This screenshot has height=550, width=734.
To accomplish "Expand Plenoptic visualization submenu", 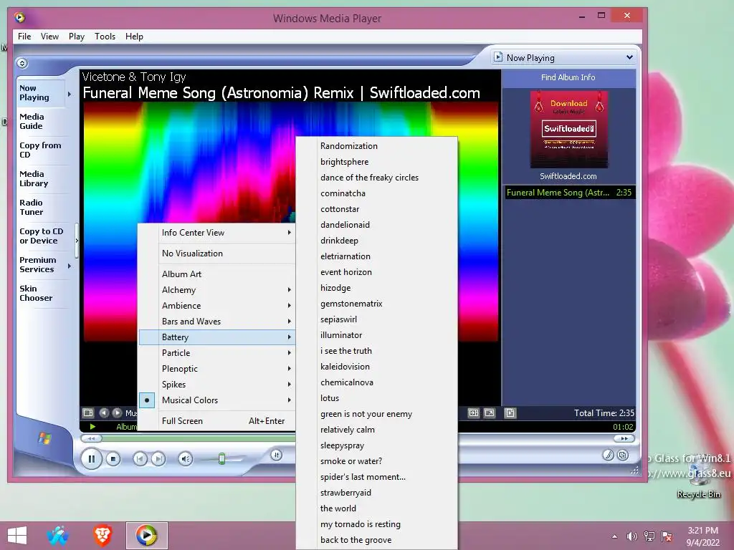I will [217, 369].
